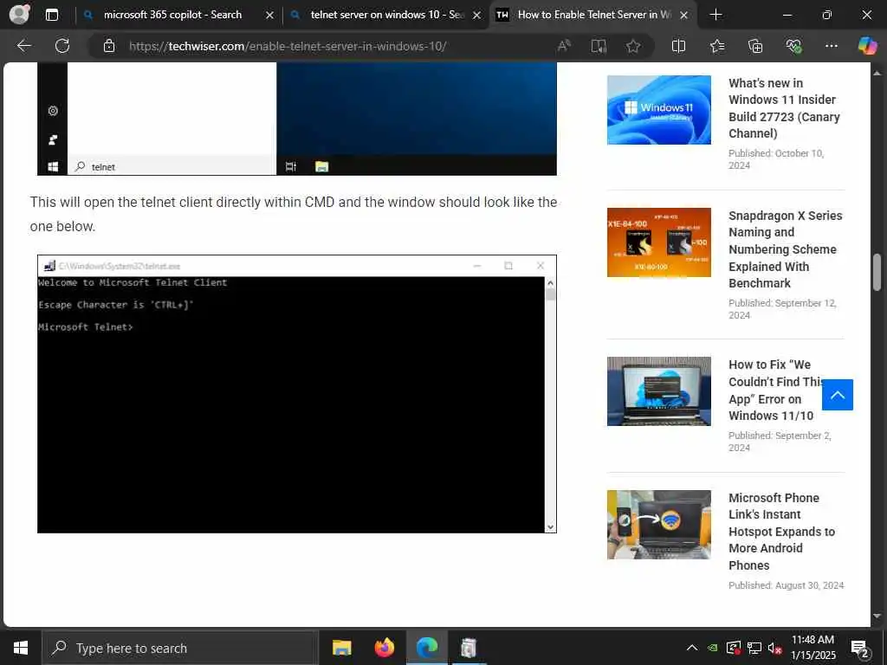Close the telnet server search tab

(x=477, y=16)
